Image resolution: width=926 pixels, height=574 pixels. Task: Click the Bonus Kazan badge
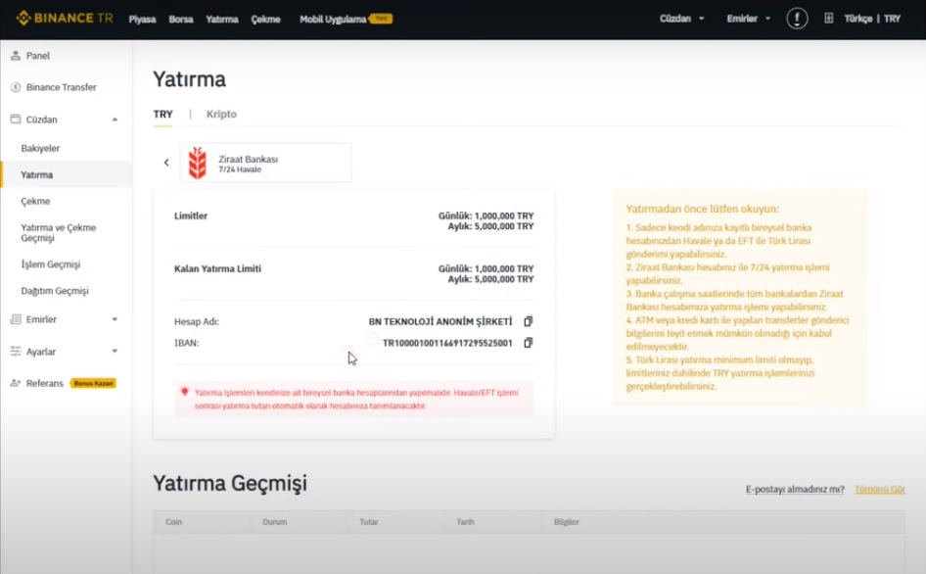click(93, 383)
